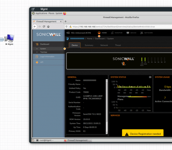Screen dimensions: 172x150
Task: Click the Mgmt node computer icon
Action: coord(9,38)
